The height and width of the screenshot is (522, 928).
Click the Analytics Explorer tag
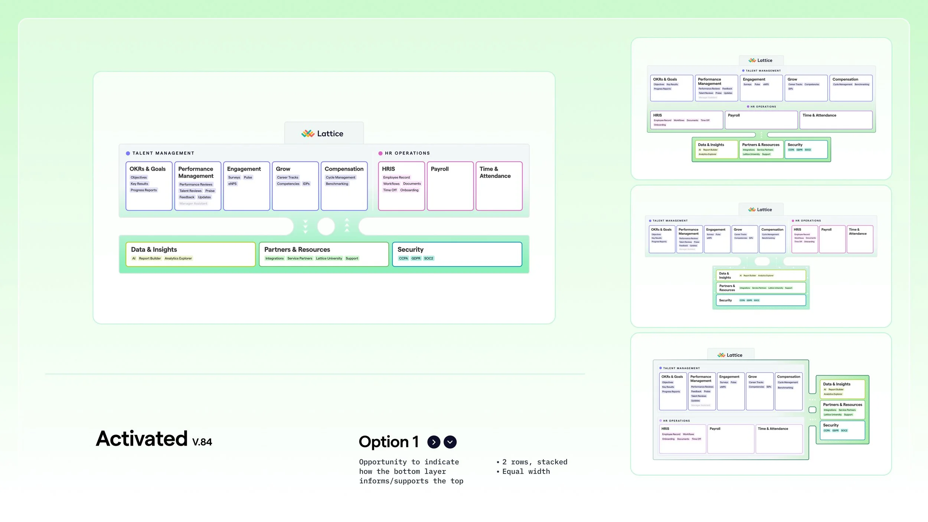(x=178, y=259)
